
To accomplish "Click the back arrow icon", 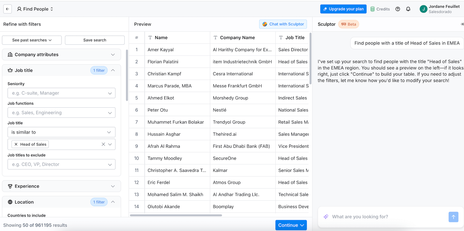I will point(7,9).
